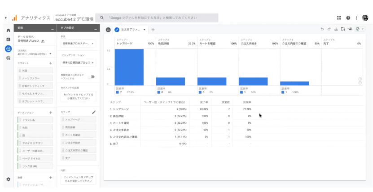Add a new exploration tab
373x192 pixels.
153,30
